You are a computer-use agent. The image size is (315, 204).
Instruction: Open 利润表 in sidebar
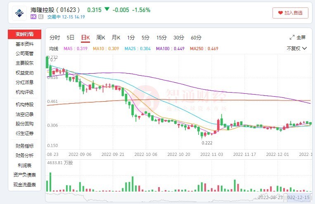(24, 165)
